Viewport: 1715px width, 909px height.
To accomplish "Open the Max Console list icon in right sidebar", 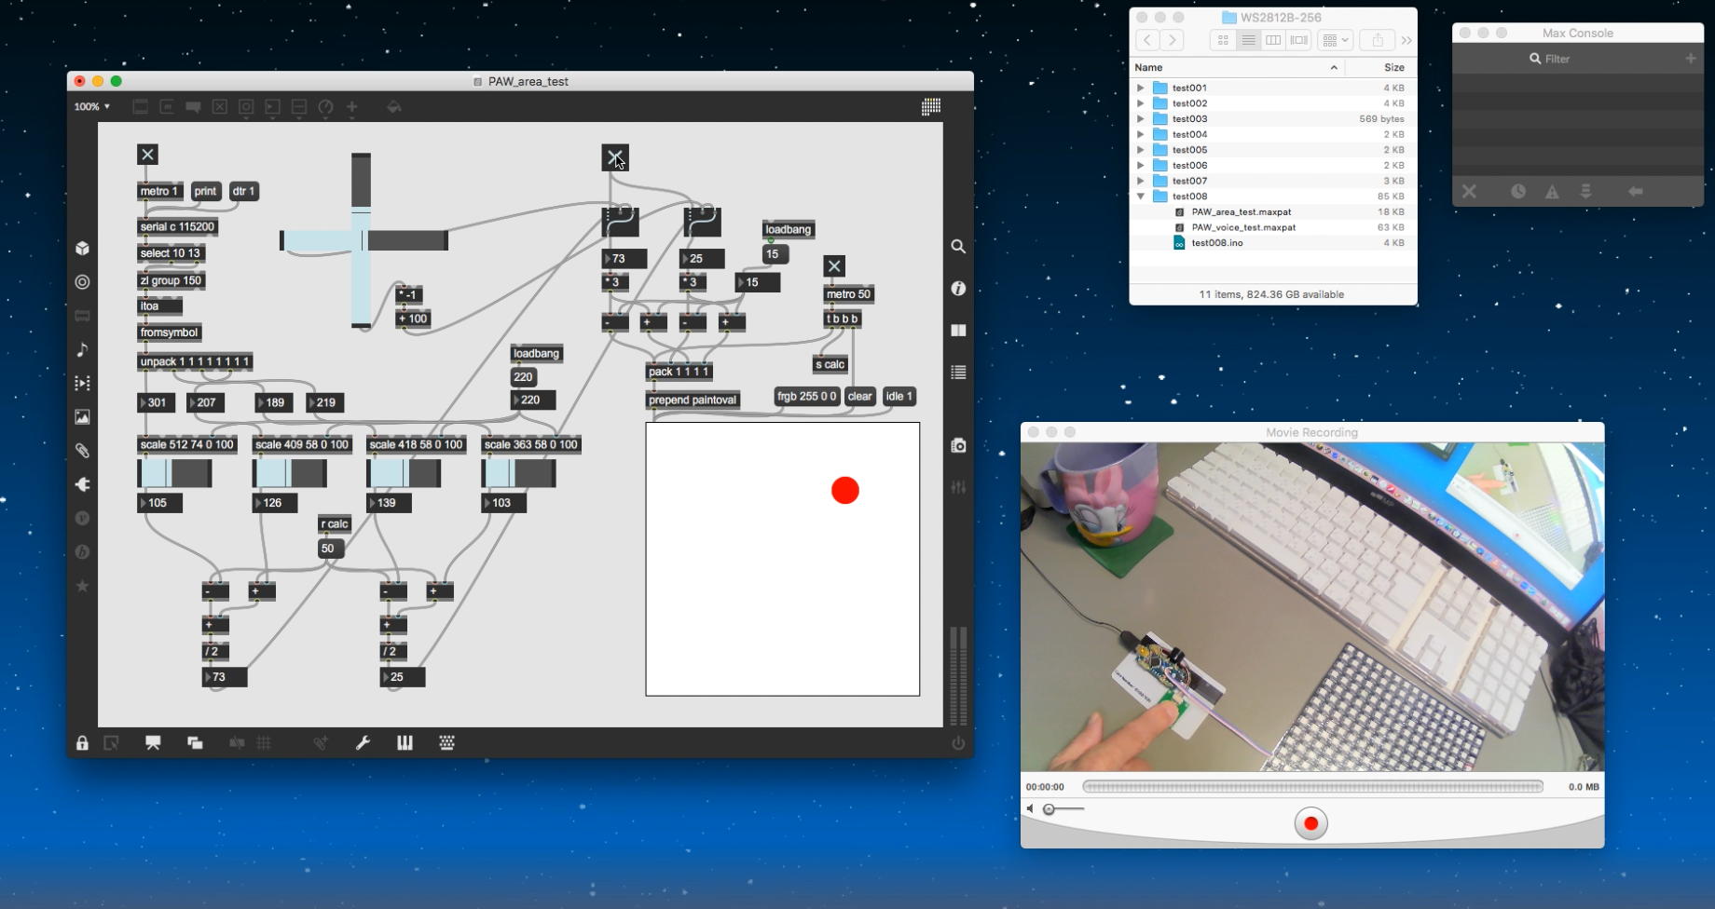I will (958, 373).
